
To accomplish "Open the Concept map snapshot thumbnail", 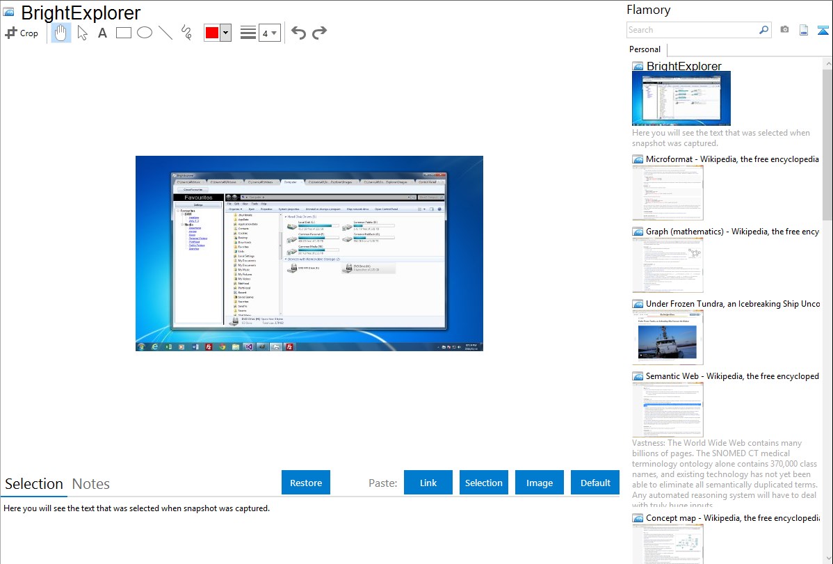I will coord(668,544).
